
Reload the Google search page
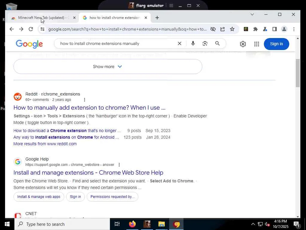click(x=31, y=29)
